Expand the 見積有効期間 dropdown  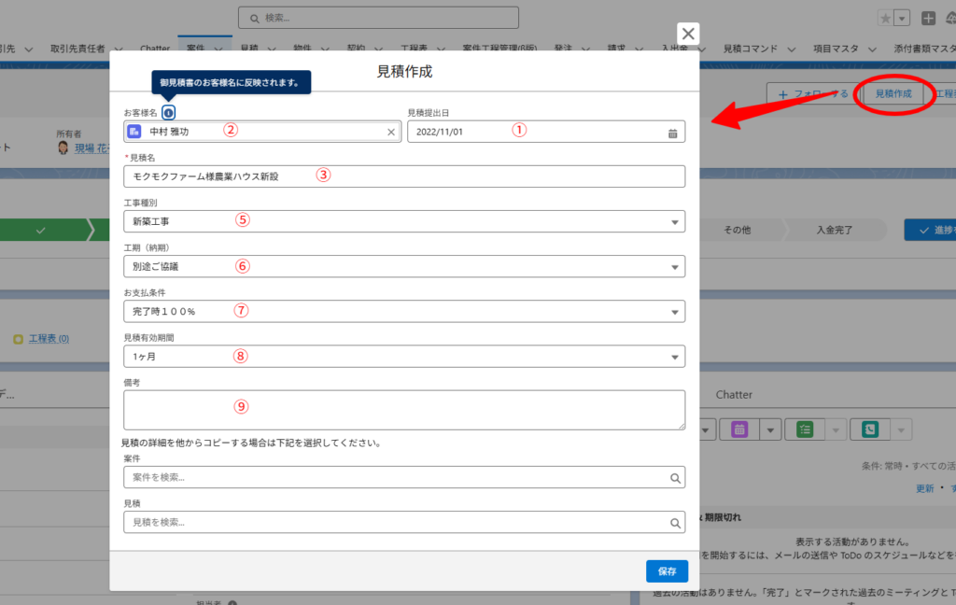tap(403, 357)
